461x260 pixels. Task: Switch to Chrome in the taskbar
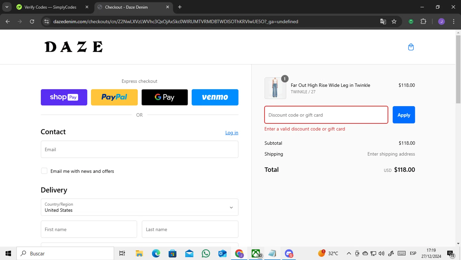coord(239,253)
